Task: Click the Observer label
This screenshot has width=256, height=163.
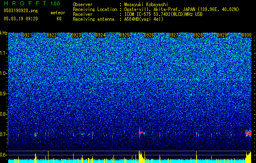Action: [x=83, y=4]
